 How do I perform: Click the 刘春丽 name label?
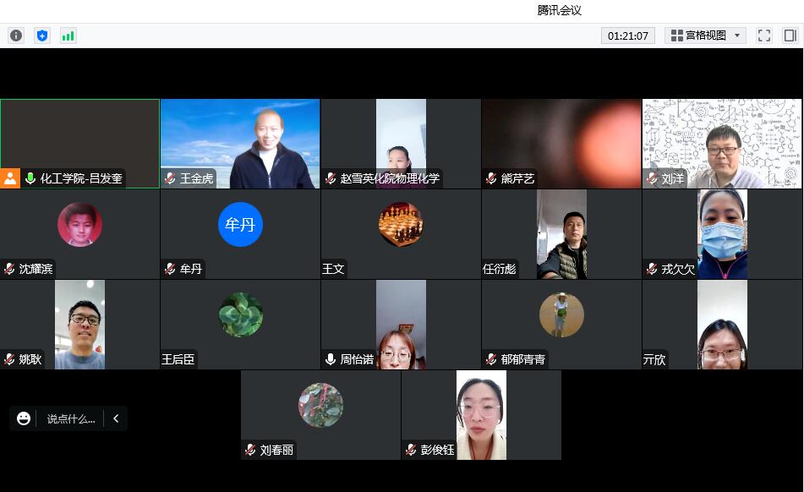coord(276,450)
